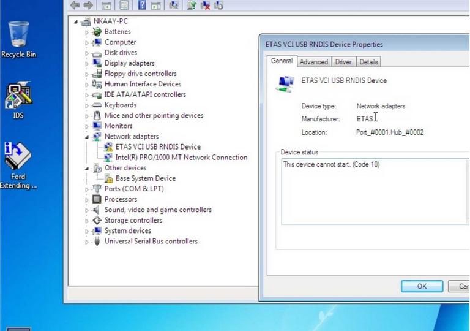The image size is (470, 331).
Task: Click the Properties toolbar icon
Action: click(124, 6)
